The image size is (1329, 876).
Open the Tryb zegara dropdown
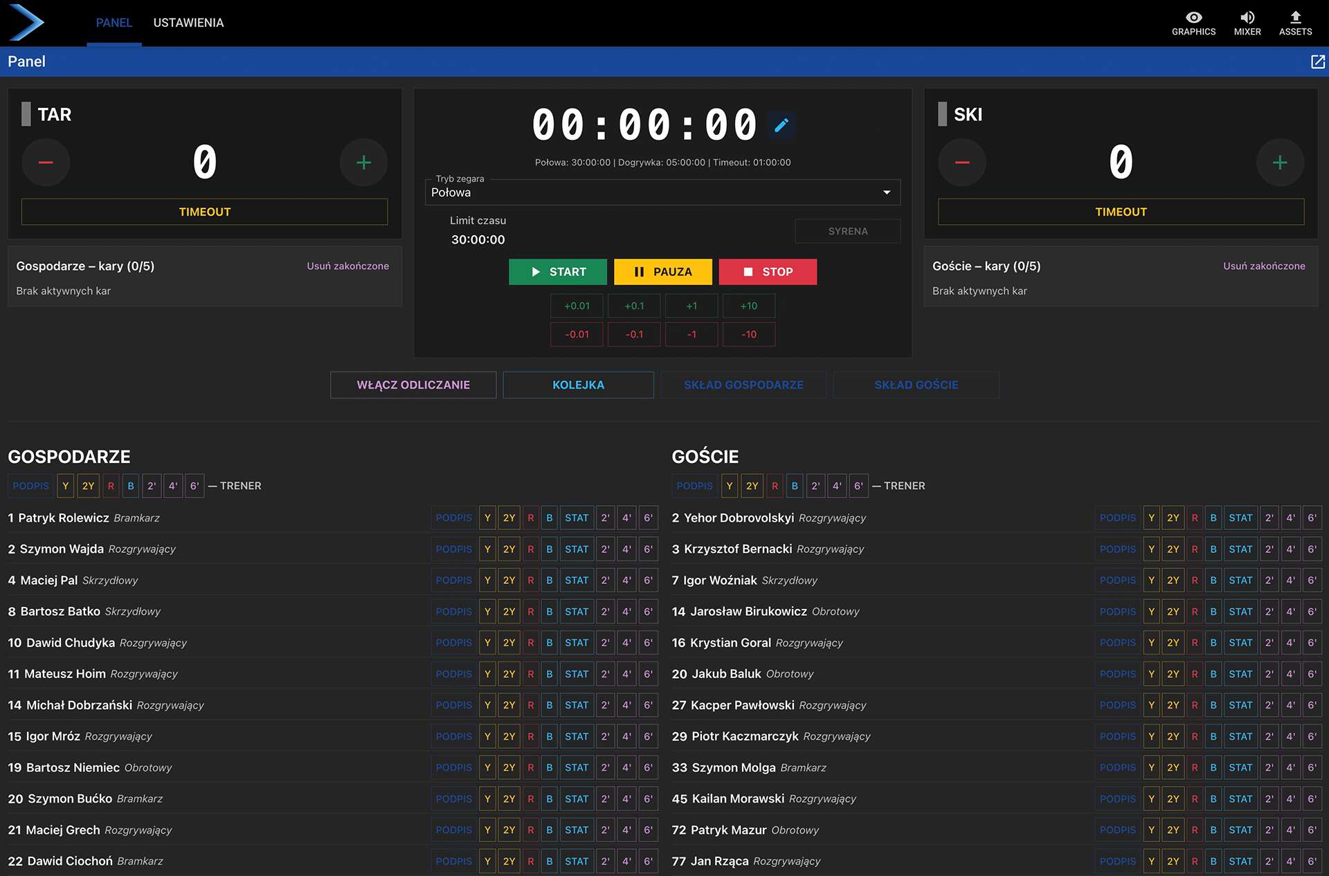[662, 192]
